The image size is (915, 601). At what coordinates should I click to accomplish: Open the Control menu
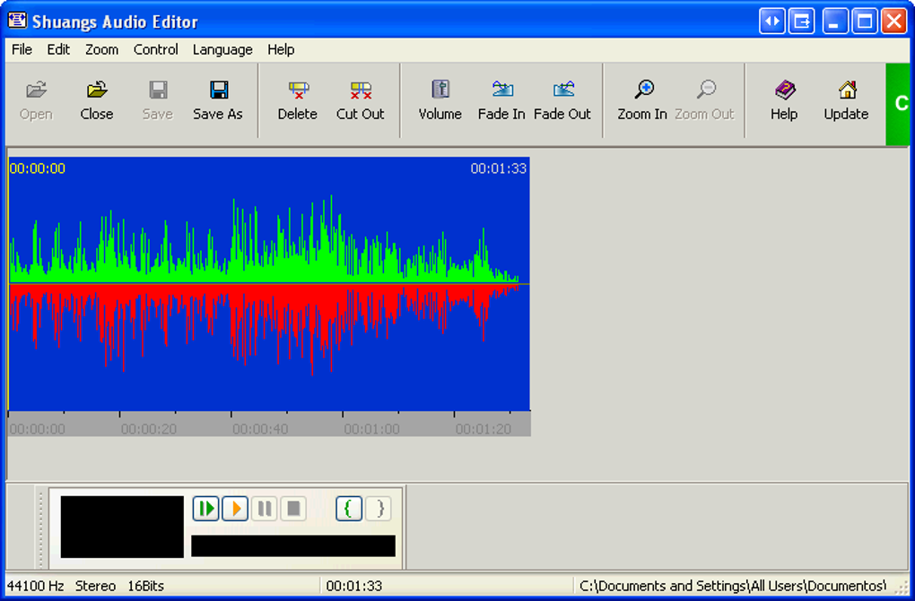[x=156, y=49]
